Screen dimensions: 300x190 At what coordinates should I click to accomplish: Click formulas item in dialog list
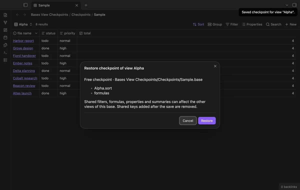coord(102,93)
